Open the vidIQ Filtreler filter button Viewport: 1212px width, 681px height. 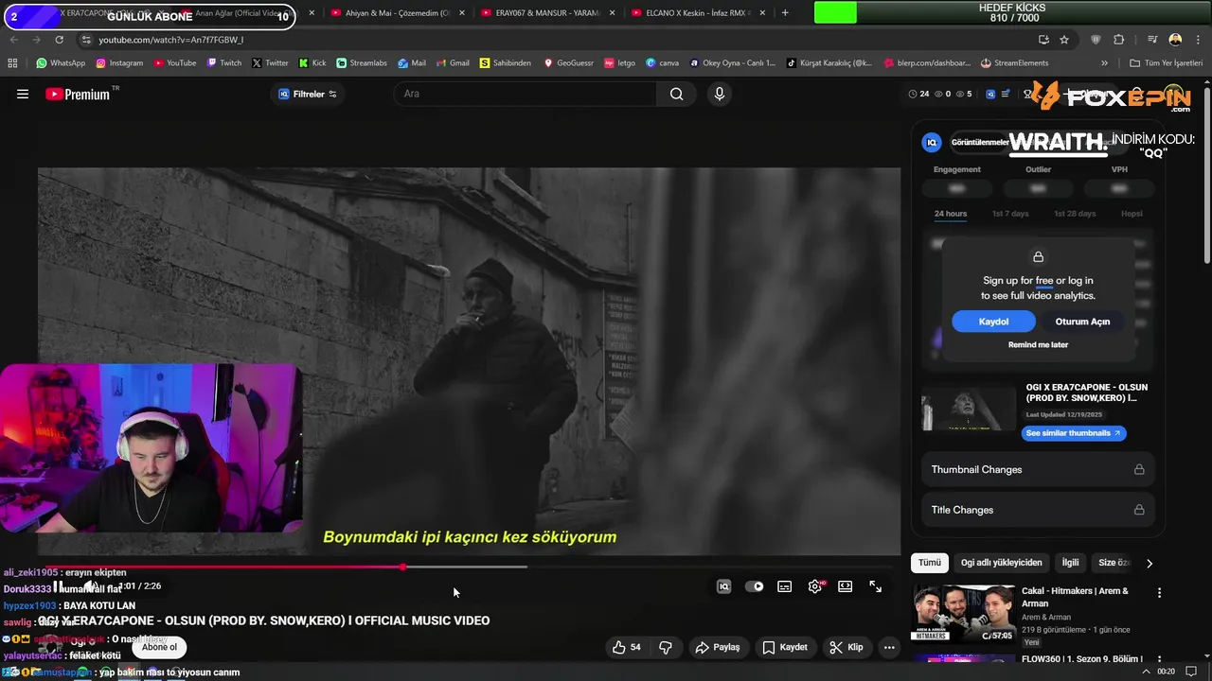pyautogui.click(x=308, y=94)
